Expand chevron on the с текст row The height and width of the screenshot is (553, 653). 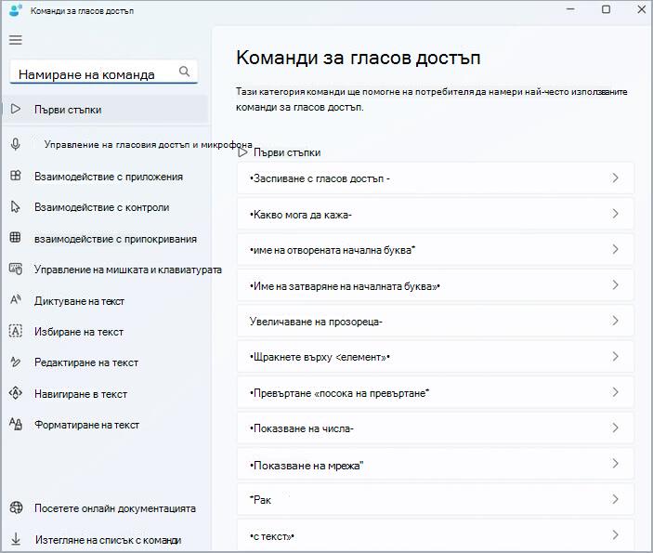[x=615, y=534]
